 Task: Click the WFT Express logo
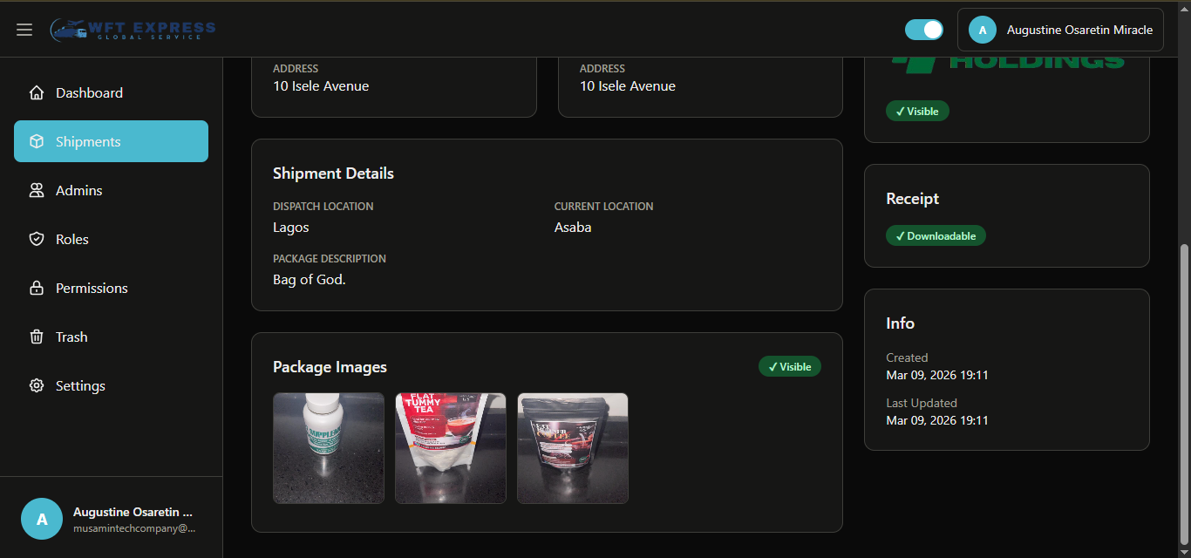[133, 28]
